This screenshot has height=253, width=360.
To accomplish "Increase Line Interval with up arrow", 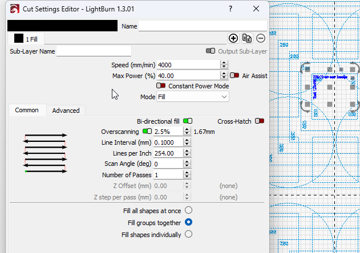I will coord(187,140).
